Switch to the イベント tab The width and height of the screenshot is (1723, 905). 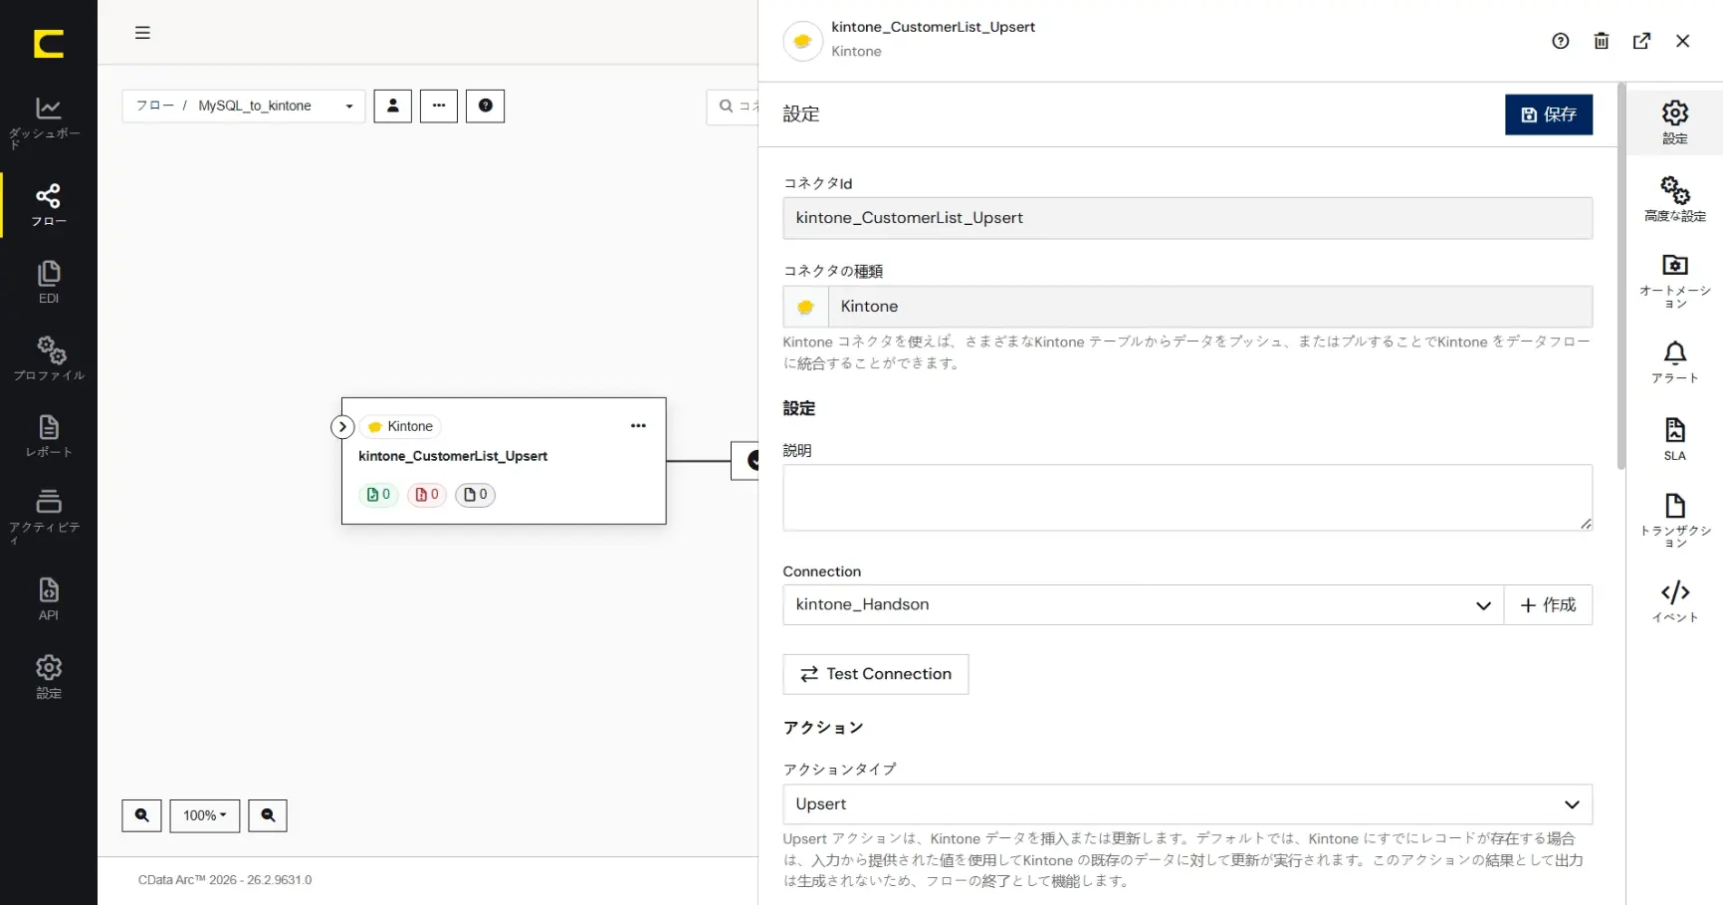coord(1675,601)
